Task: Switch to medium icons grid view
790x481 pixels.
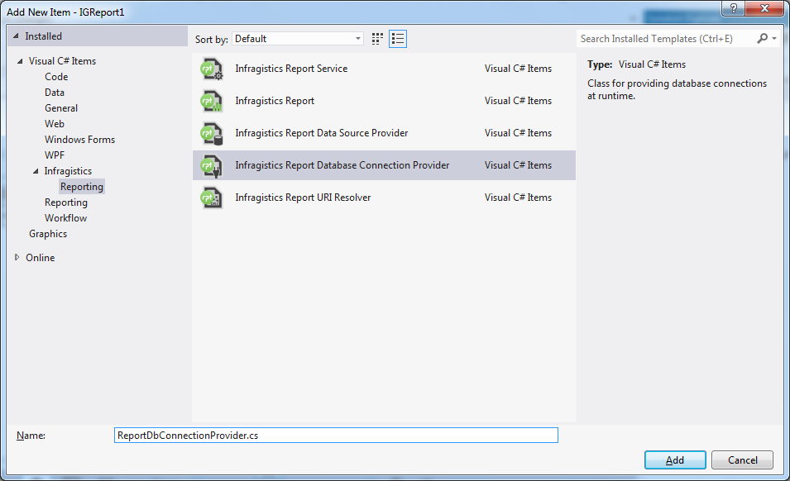Action: (377, 39)
